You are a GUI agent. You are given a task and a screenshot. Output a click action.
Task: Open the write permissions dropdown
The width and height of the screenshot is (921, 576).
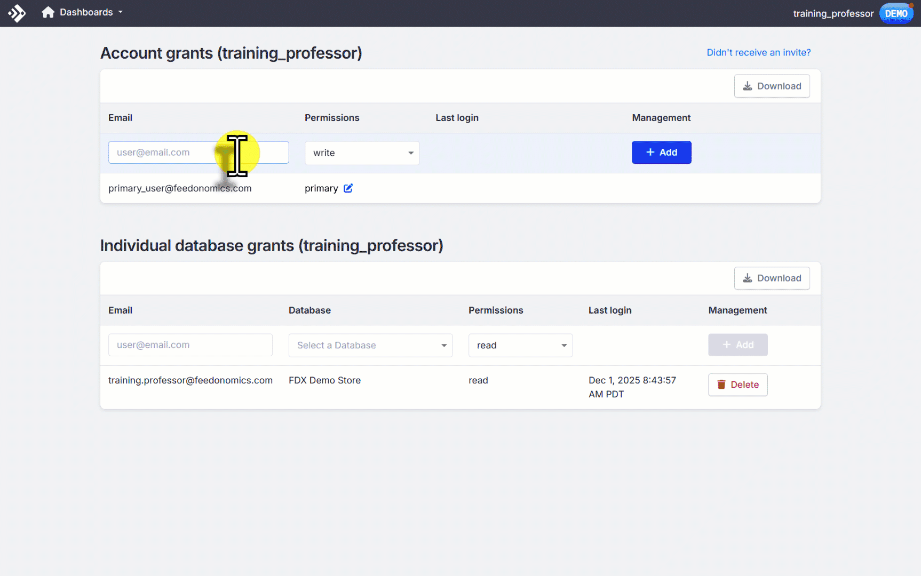click(x=362, y=153)
